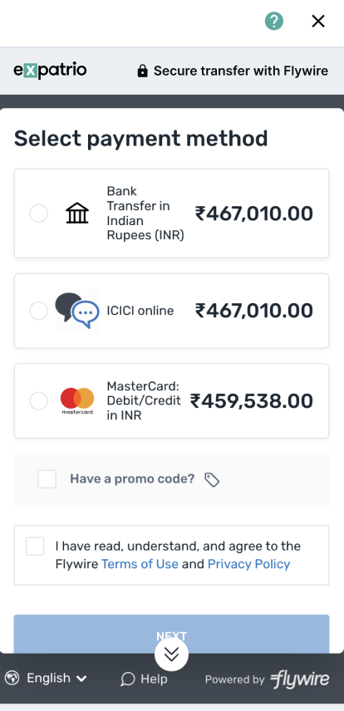This screenshot has width=344, height=711.
Task: Click the bank building icon
Action: [77, 213]
